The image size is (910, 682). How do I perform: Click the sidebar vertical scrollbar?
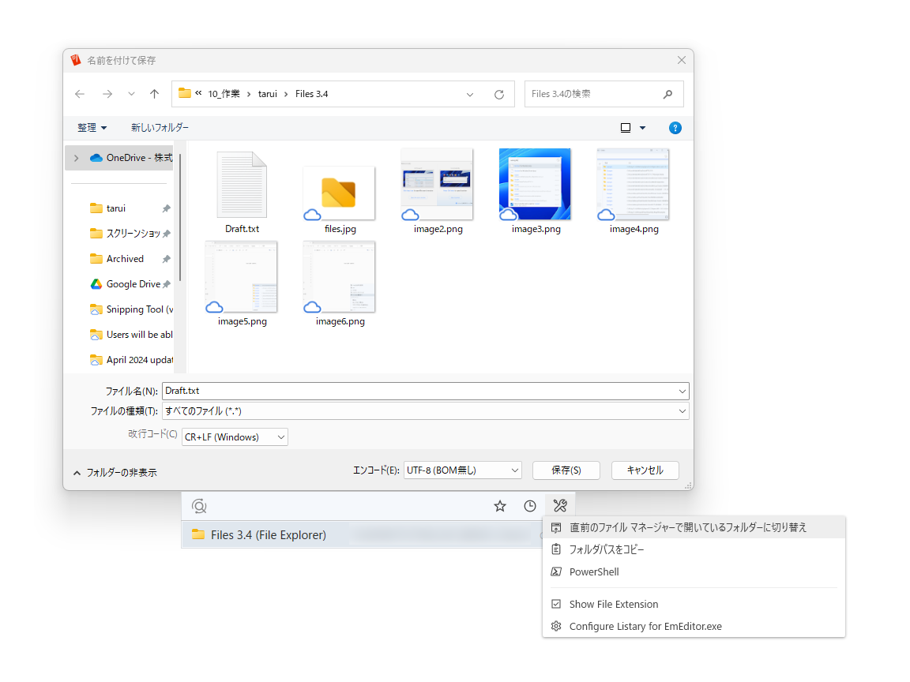point(180,218)
